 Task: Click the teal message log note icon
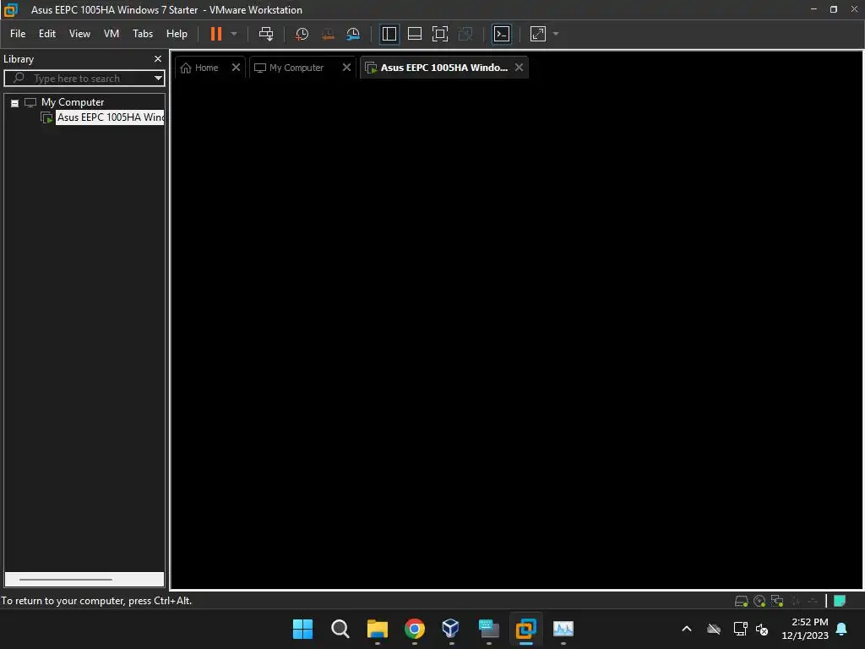click(x=840, y=601)
